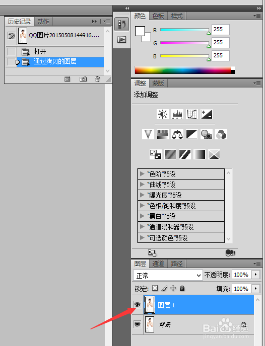Image resolution: width=265 pixels, height=346 pixels.
Task: Expand "黑白"预设 presets
Action: (142, 216)
